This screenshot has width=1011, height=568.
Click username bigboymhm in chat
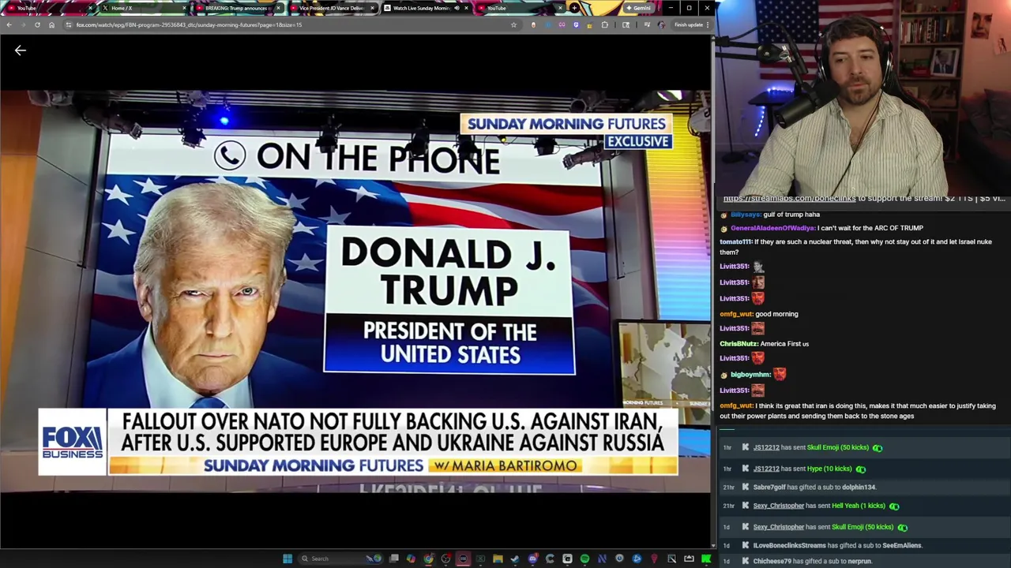pyautogui.click(x=750, y=375)
